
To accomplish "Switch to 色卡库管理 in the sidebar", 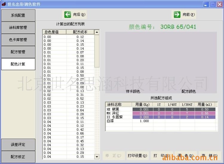I will click(18, 40).
